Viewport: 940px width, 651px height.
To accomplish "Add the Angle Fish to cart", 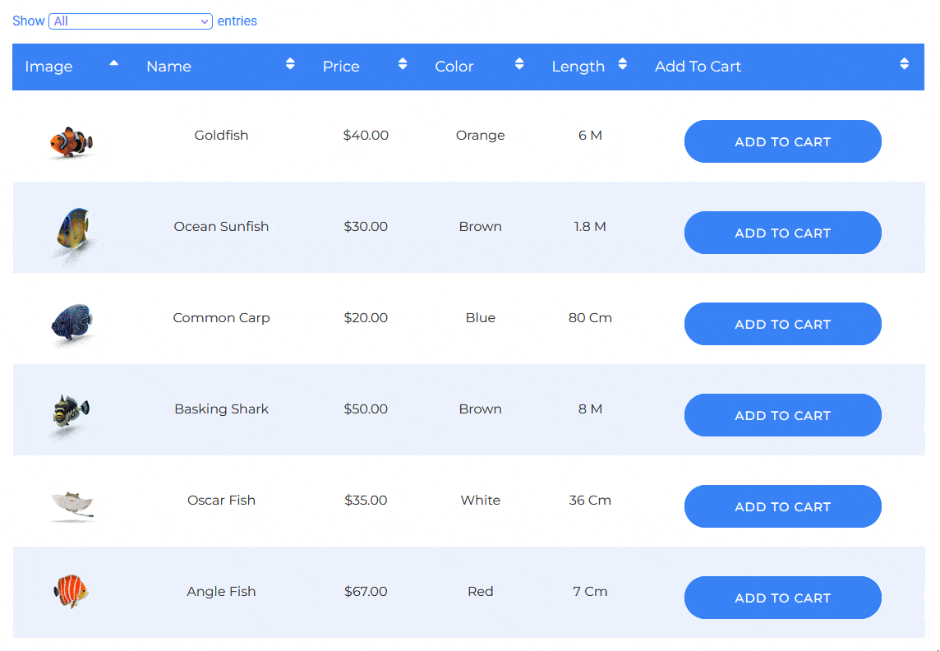I will pos(782,598).
